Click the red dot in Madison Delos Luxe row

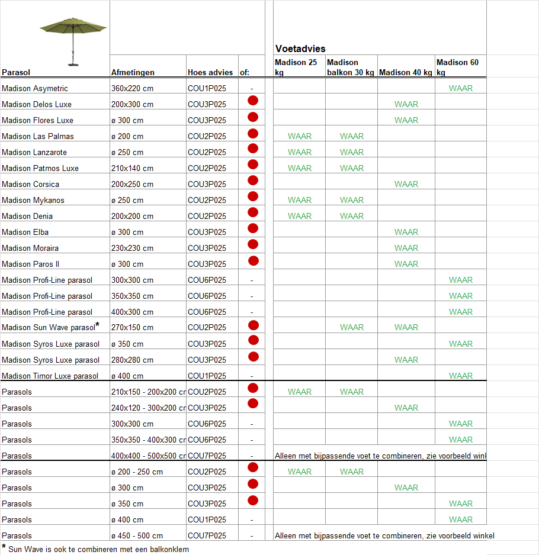pyautogui.click(x=253, y=101)
